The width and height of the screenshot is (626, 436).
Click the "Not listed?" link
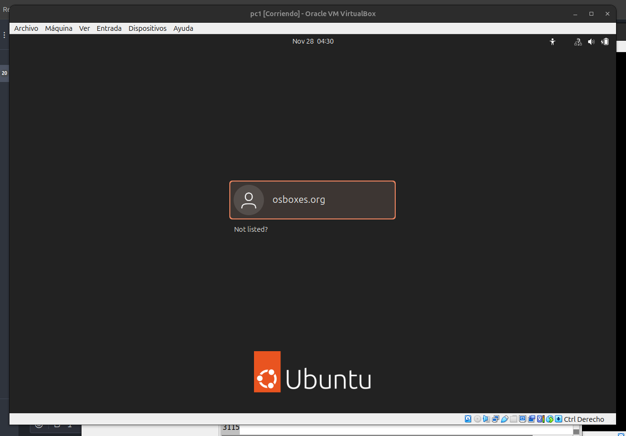click(251, 229)
